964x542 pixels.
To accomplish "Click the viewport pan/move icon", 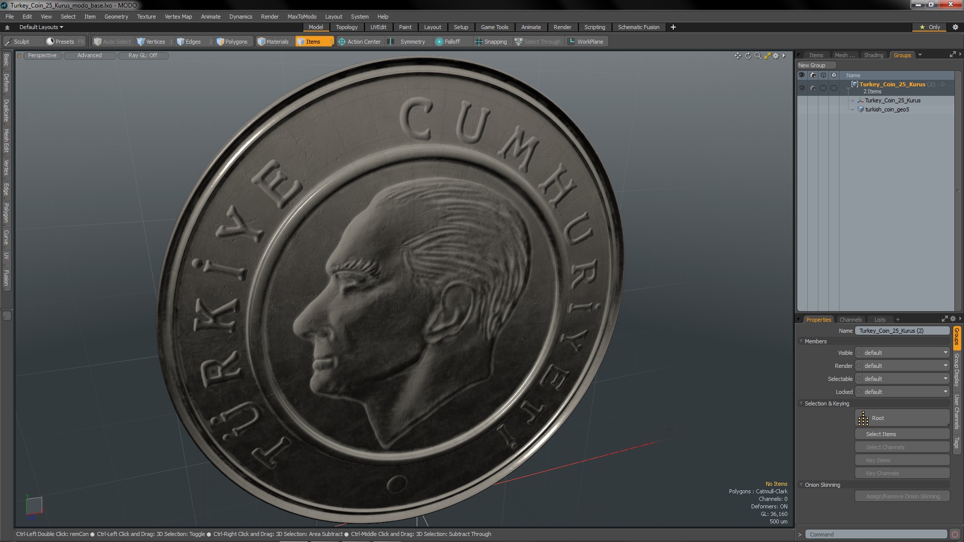I will click(x=738, y=56).
